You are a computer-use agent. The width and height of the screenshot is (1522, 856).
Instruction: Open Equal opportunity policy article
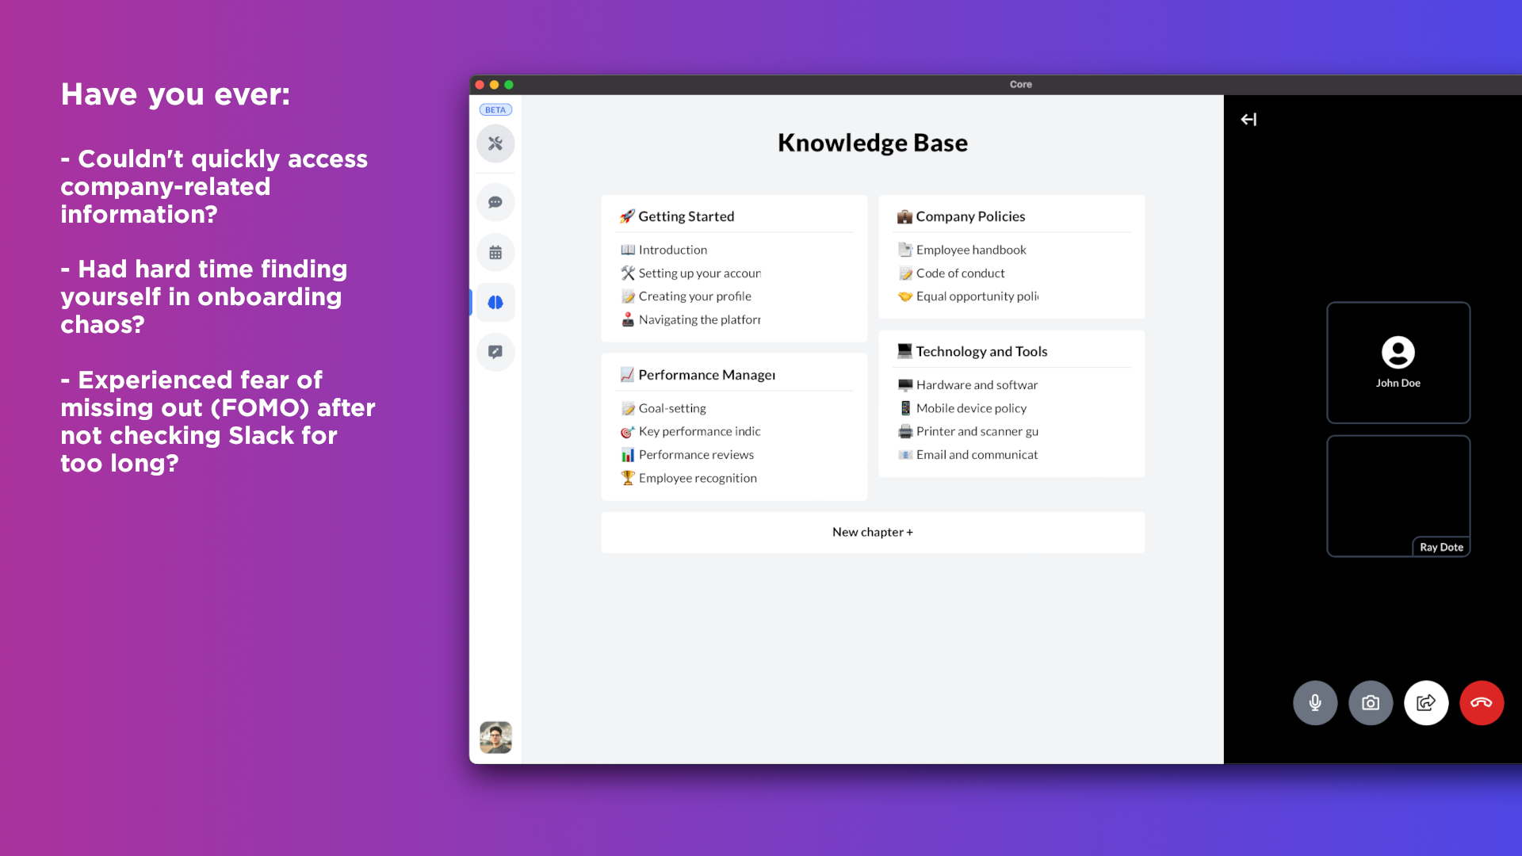pyautogui.click(x=968, y=296)
